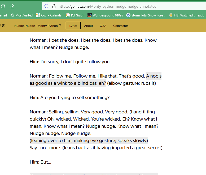Click gear icon beside Most Visited

click(12, 15)
